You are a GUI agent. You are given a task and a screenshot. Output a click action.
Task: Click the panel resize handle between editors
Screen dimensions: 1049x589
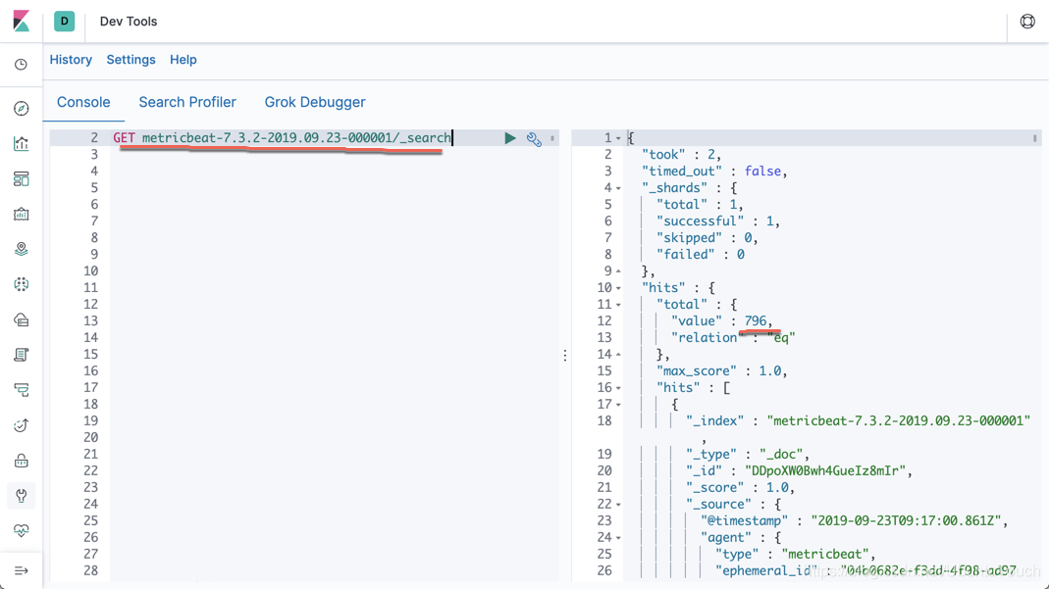coord(564,356)
